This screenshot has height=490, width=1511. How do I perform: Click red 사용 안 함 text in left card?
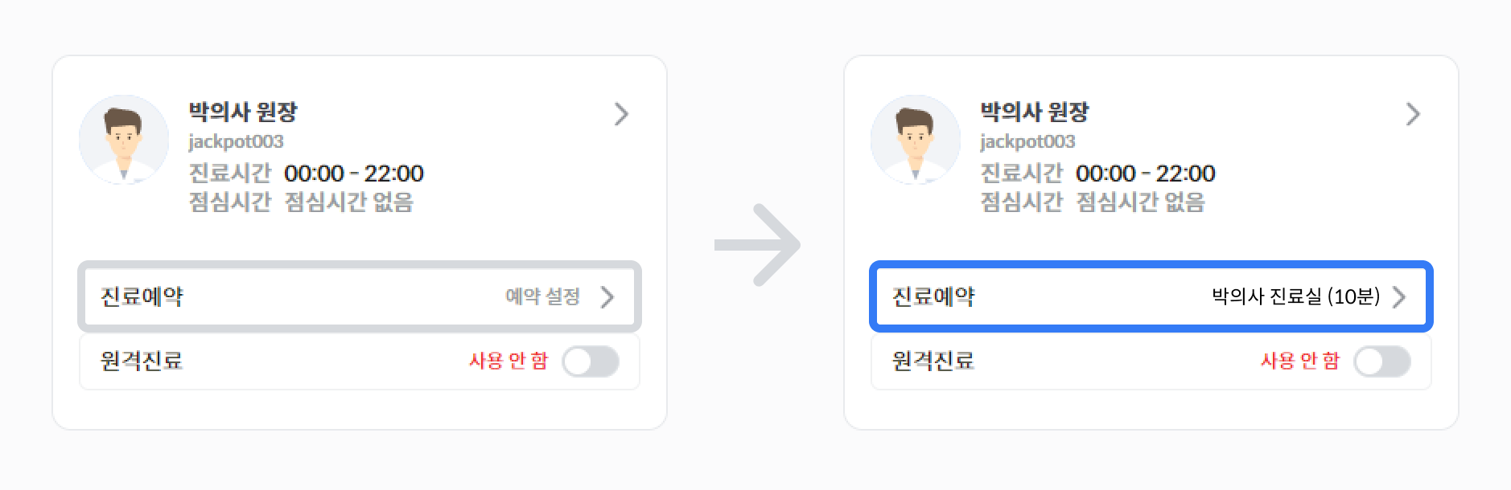point(508,361)
